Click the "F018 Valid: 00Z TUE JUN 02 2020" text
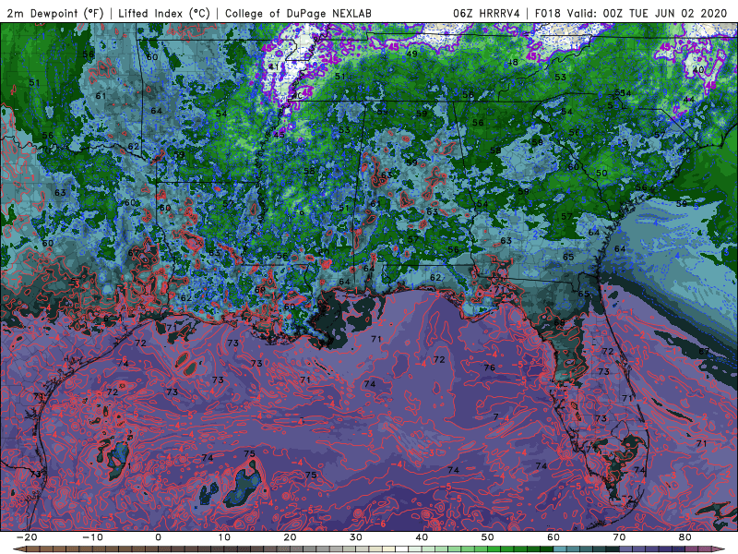The height and width of the screenshot is (554, 738). pos(631,14)
